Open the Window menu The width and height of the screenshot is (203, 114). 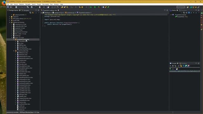(56, 4)
